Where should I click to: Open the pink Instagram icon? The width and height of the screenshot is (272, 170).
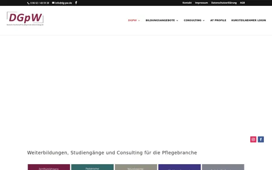253,139
